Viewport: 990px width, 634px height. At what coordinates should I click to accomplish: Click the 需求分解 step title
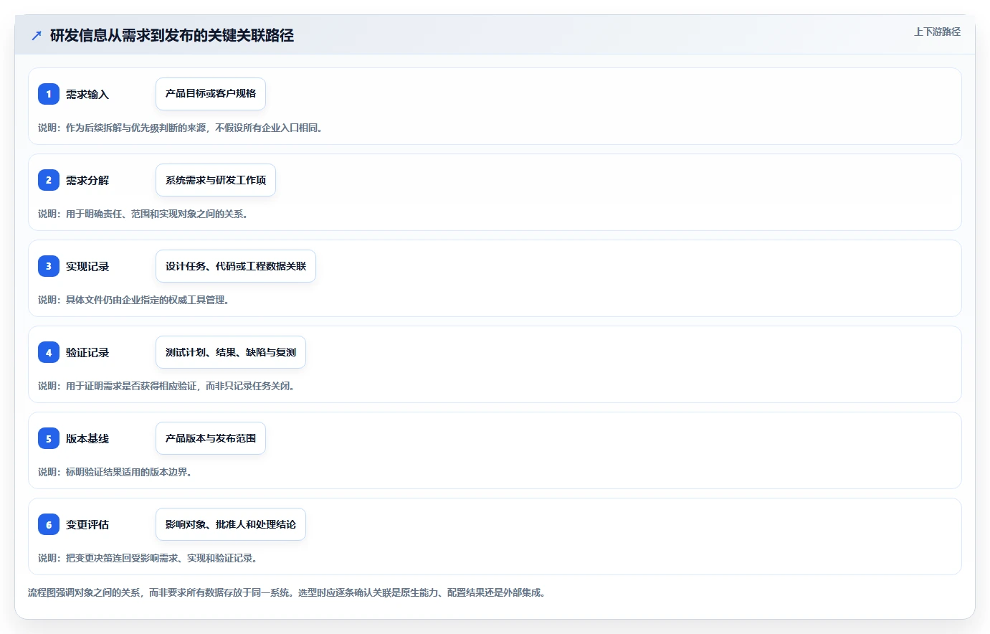coord(87,180)
